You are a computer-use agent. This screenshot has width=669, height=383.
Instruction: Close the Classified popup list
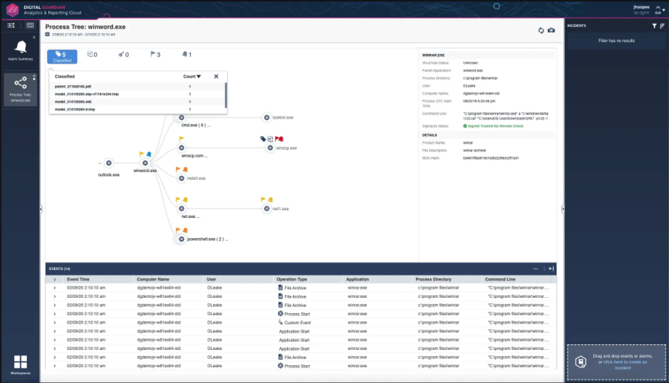[x=216, y=77]
